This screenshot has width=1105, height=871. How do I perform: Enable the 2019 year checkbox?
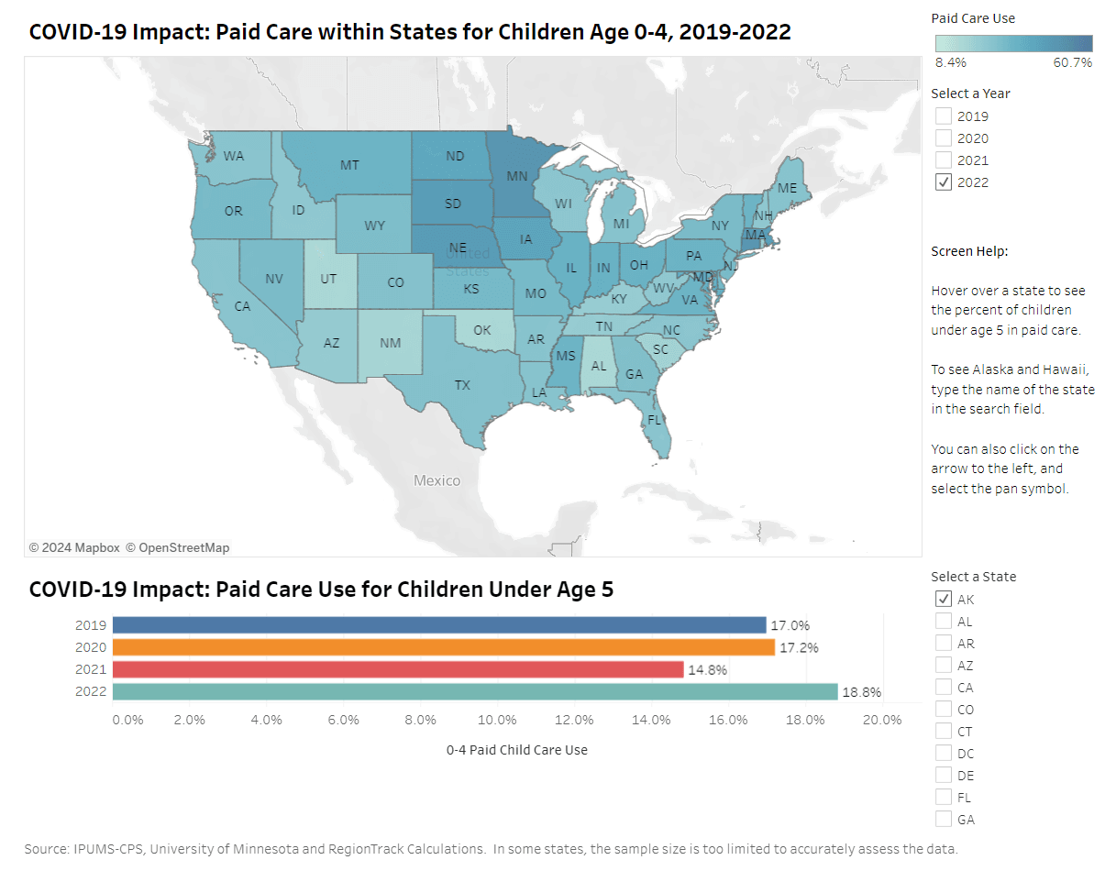(943, 116)
